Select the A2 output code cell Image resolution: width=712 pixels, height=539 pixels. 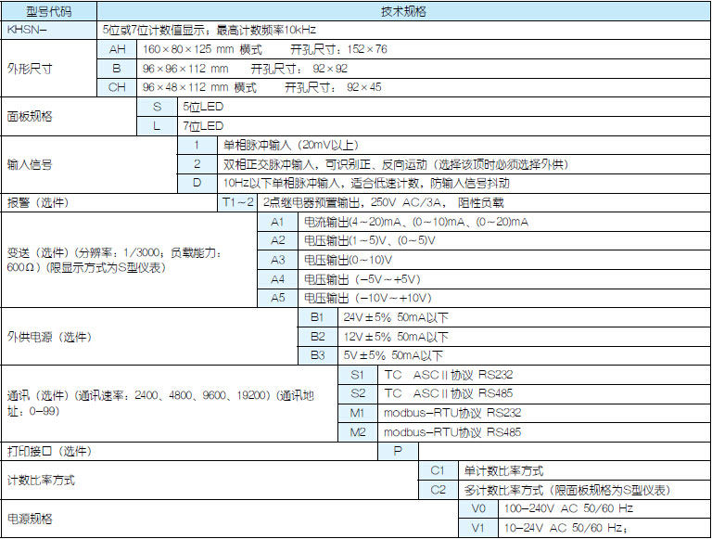pyautogui.click(x=278, y=241)
